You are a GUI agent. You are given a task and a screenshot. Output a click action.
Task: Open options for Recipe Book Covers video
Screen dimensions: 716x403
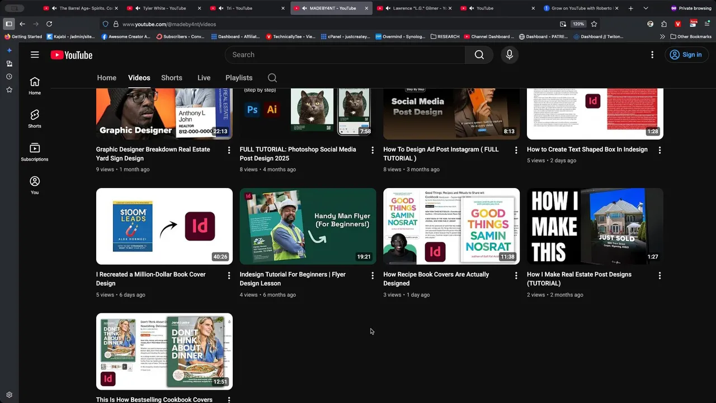click(x=516, y=275)
